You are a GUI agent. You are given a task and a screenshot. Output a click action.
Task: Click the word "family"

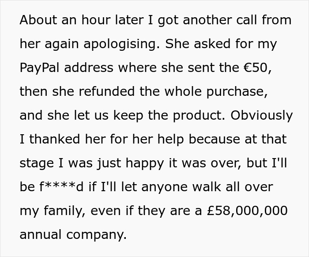point(63,211)
